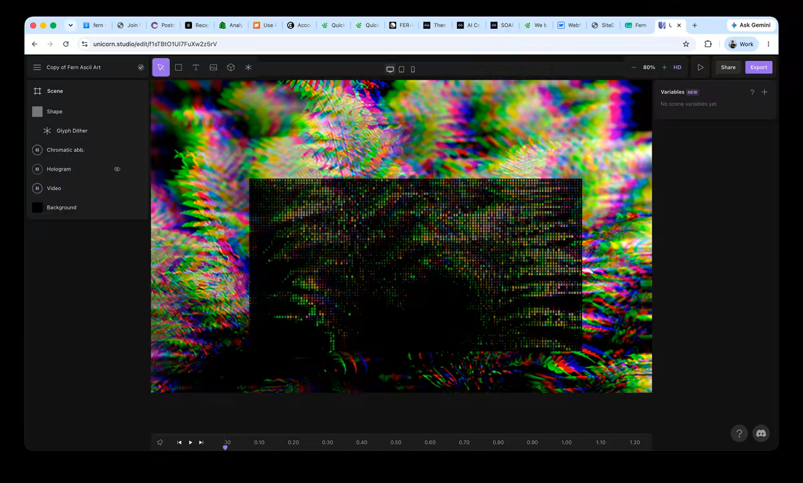
Task: Switch to the 'SOAI' browser tab
Action: [502, 25]
